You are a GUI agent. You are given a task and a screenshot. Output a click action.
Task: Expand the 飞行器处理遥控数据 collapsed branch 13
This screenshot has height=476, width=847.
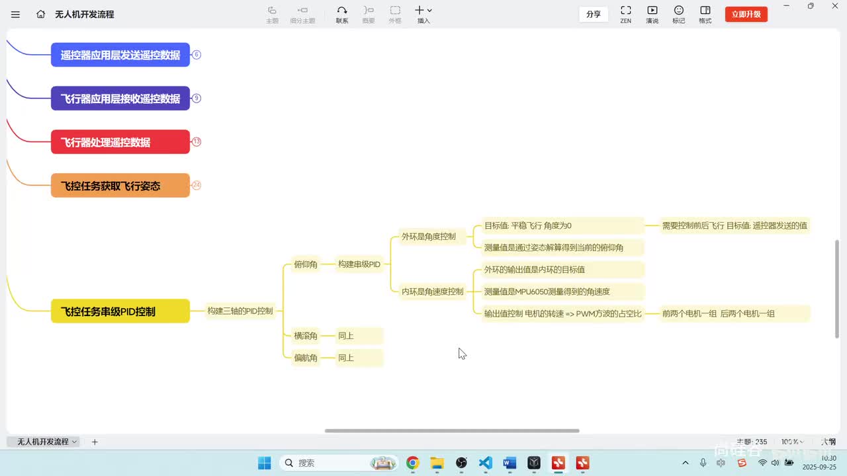point(197,141)
